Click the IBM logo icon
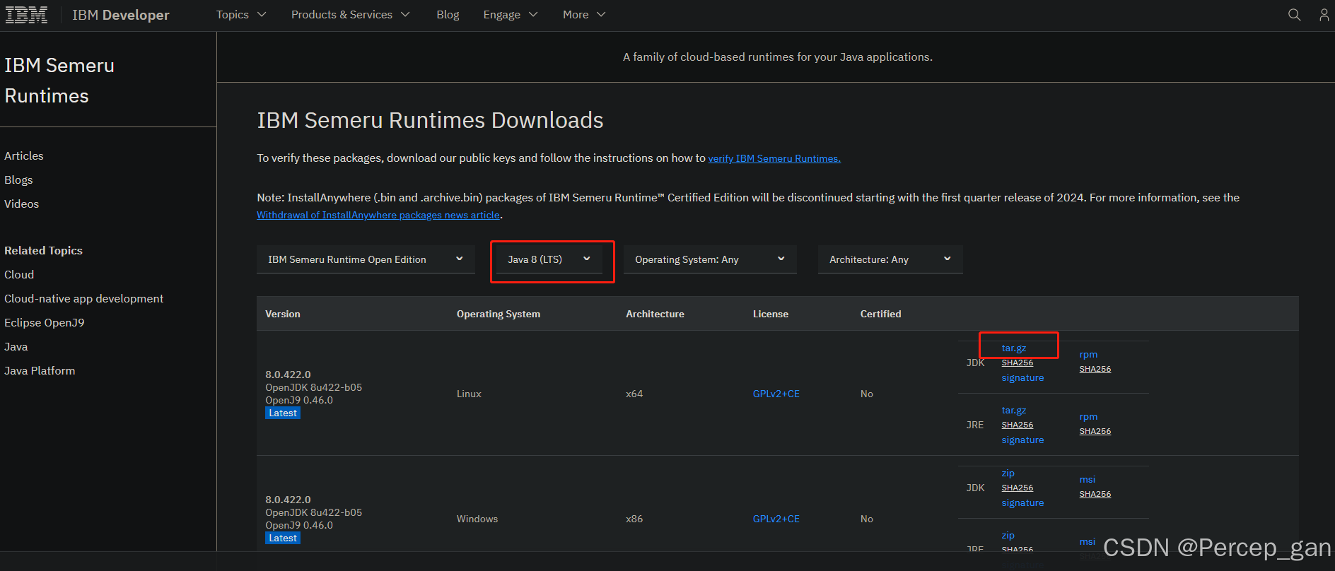Screen dimensions: 1335x571 point(26,15)
